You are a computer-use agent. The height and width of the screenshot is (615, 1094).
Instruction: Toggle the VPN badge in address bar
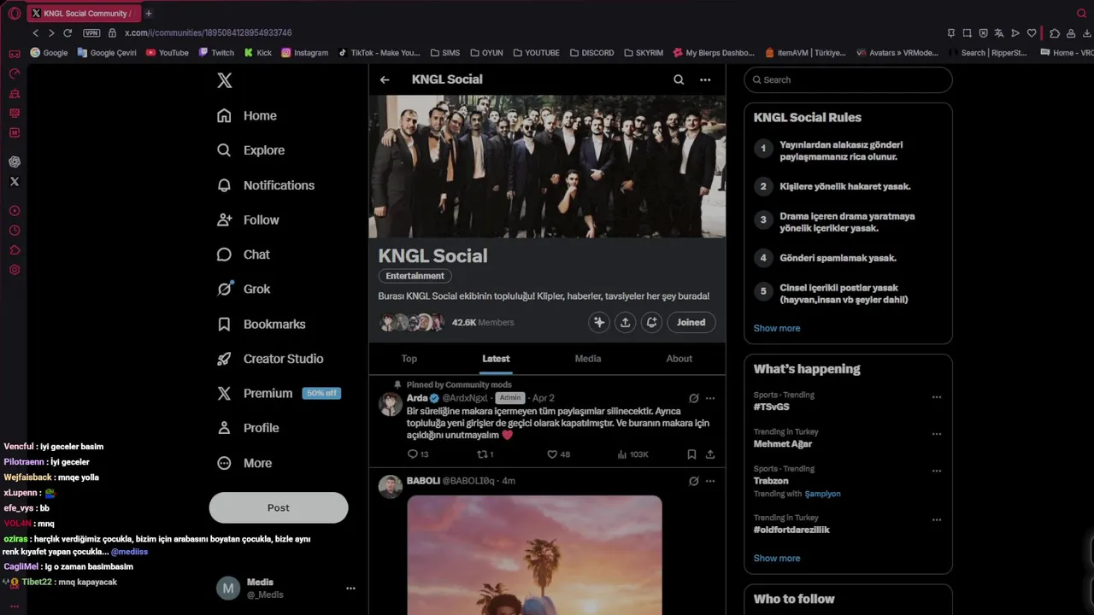pyautogui.click(x=91, y=32)
